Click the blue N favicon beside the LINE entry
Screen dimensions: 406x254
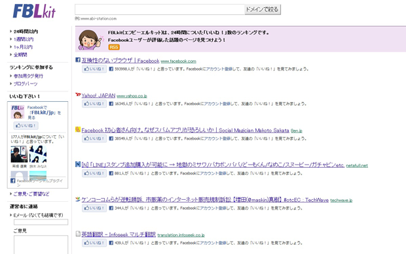pyautogui.click(x=78, y=164)
